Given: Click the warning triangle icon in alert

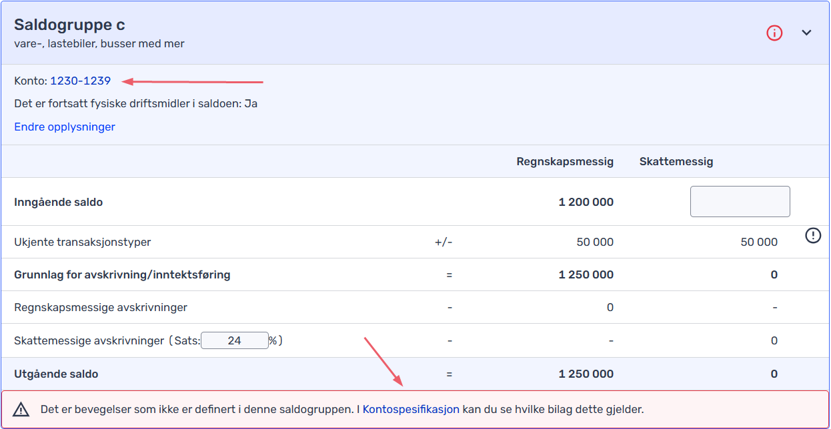Looking at the screenshot, I should pyautogui.click(x=21, y=409).
